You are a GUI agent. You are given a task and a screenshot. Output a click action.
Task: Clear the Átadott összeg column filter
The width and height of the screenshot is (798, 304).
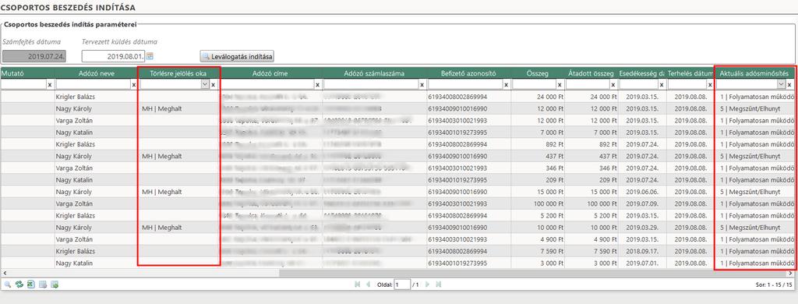point(613,84)
